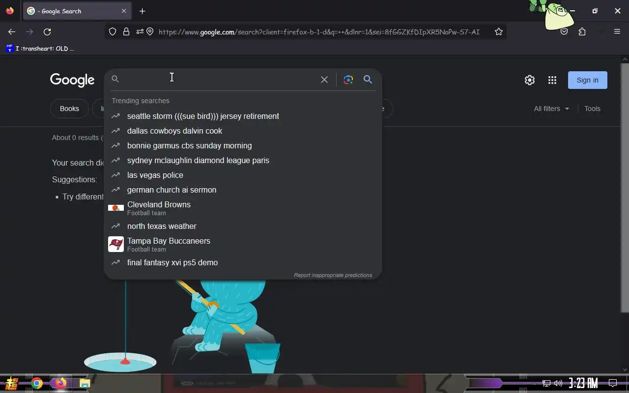Open site permissions icon in address bar
Image resolution: width=629 pixels, height=393 pixels.
pos(140,31)
